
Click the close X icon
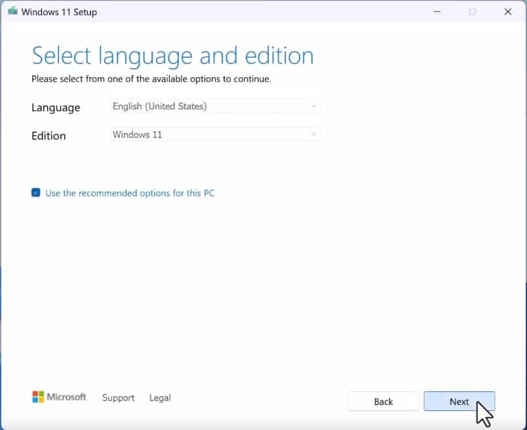(x=509, y=12)
